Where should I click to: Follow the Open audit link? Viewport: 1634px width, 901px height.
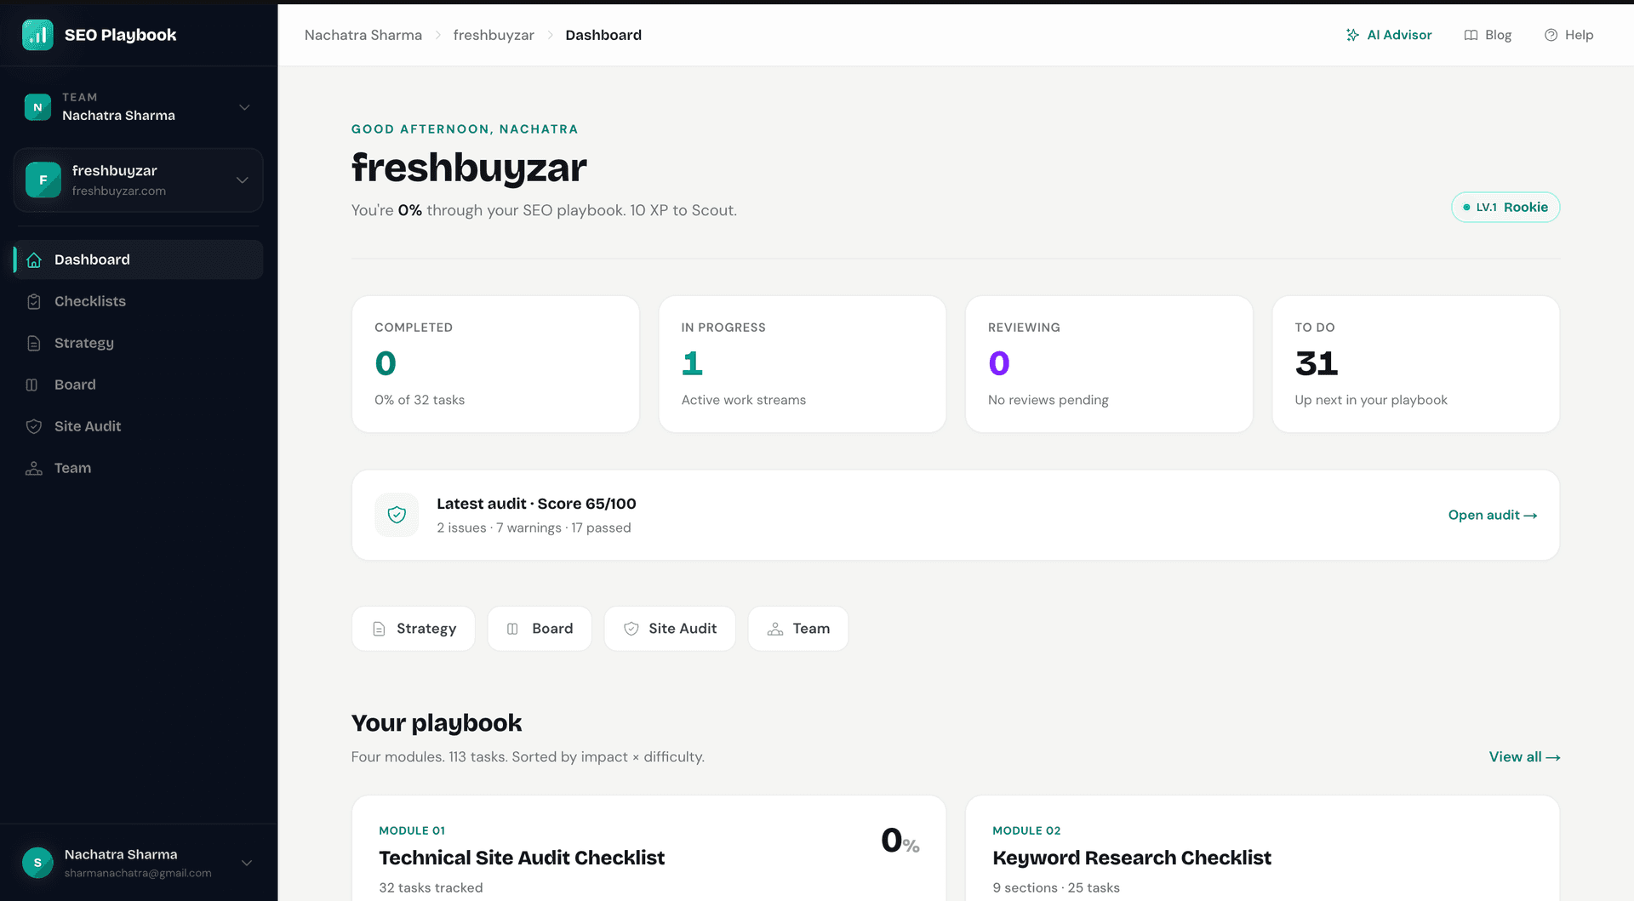1493,516
